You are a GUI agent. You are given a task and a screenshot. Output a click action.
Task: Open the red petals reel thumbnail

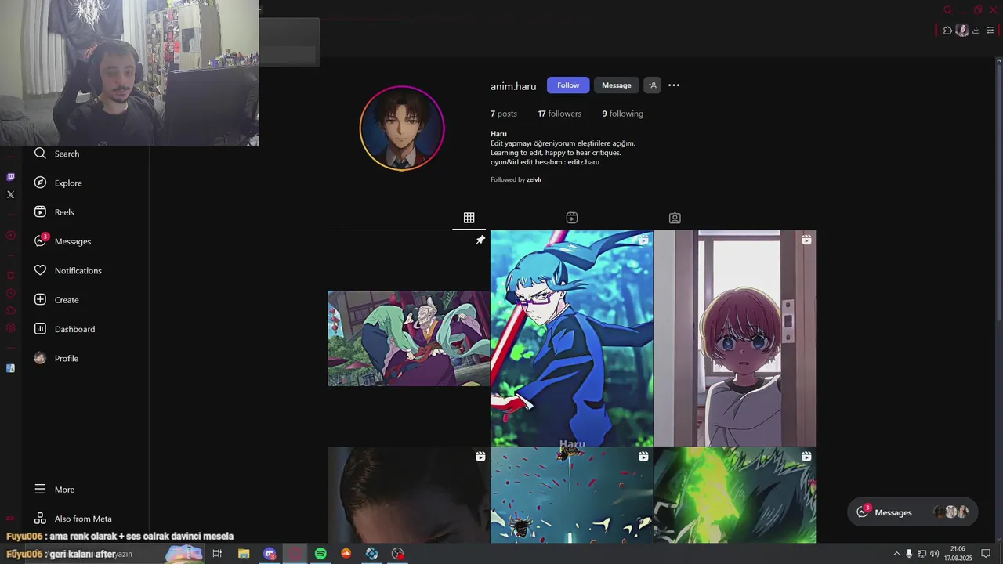(x=572, y=495)
